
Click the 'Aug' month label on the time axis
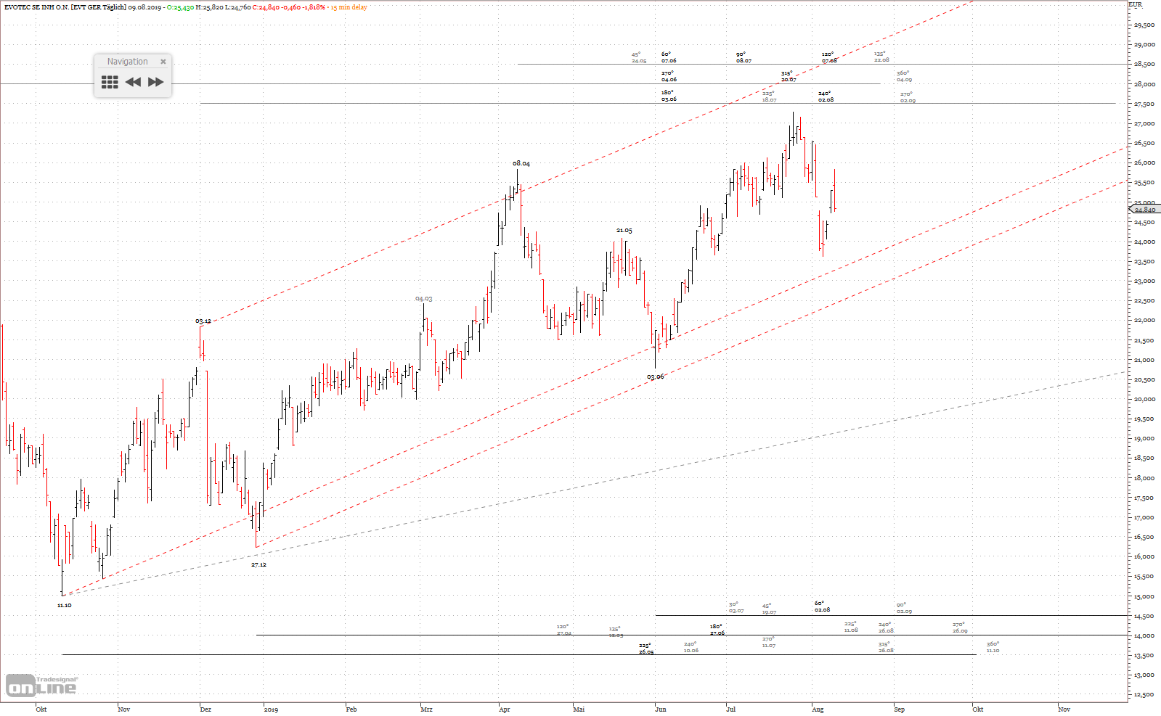[x=818, y=709]
